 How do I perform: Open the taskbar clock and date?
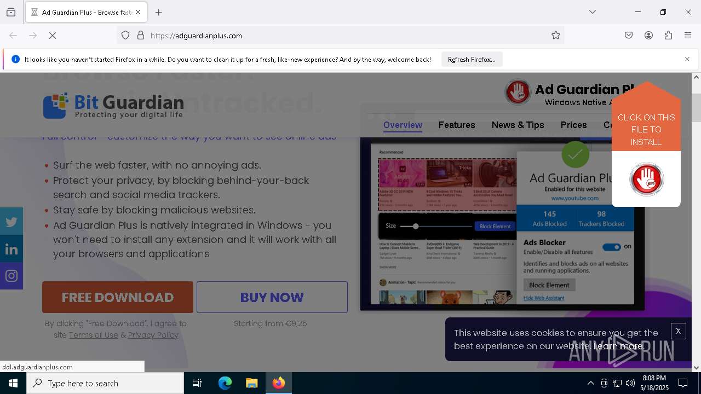pos(654,383)
